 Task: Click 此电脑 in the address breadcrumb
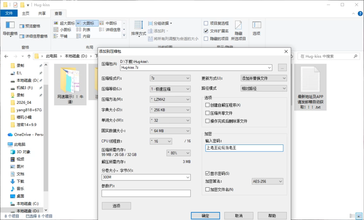tap(51, 56)
